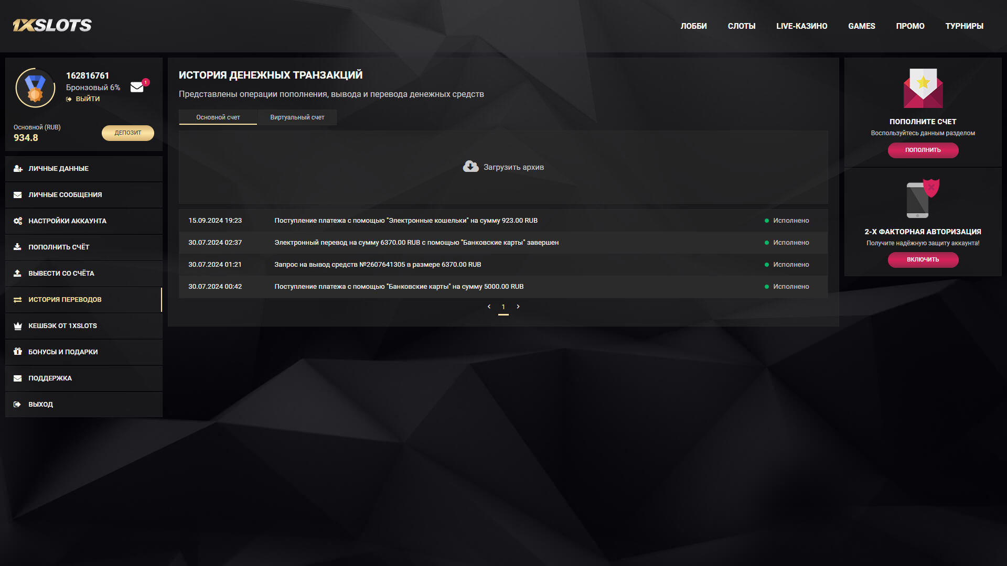Image resolution: width=1007 pixels, height=566 pixels.
Task: Select page 1 in pagination
Action: click(504, 307)
